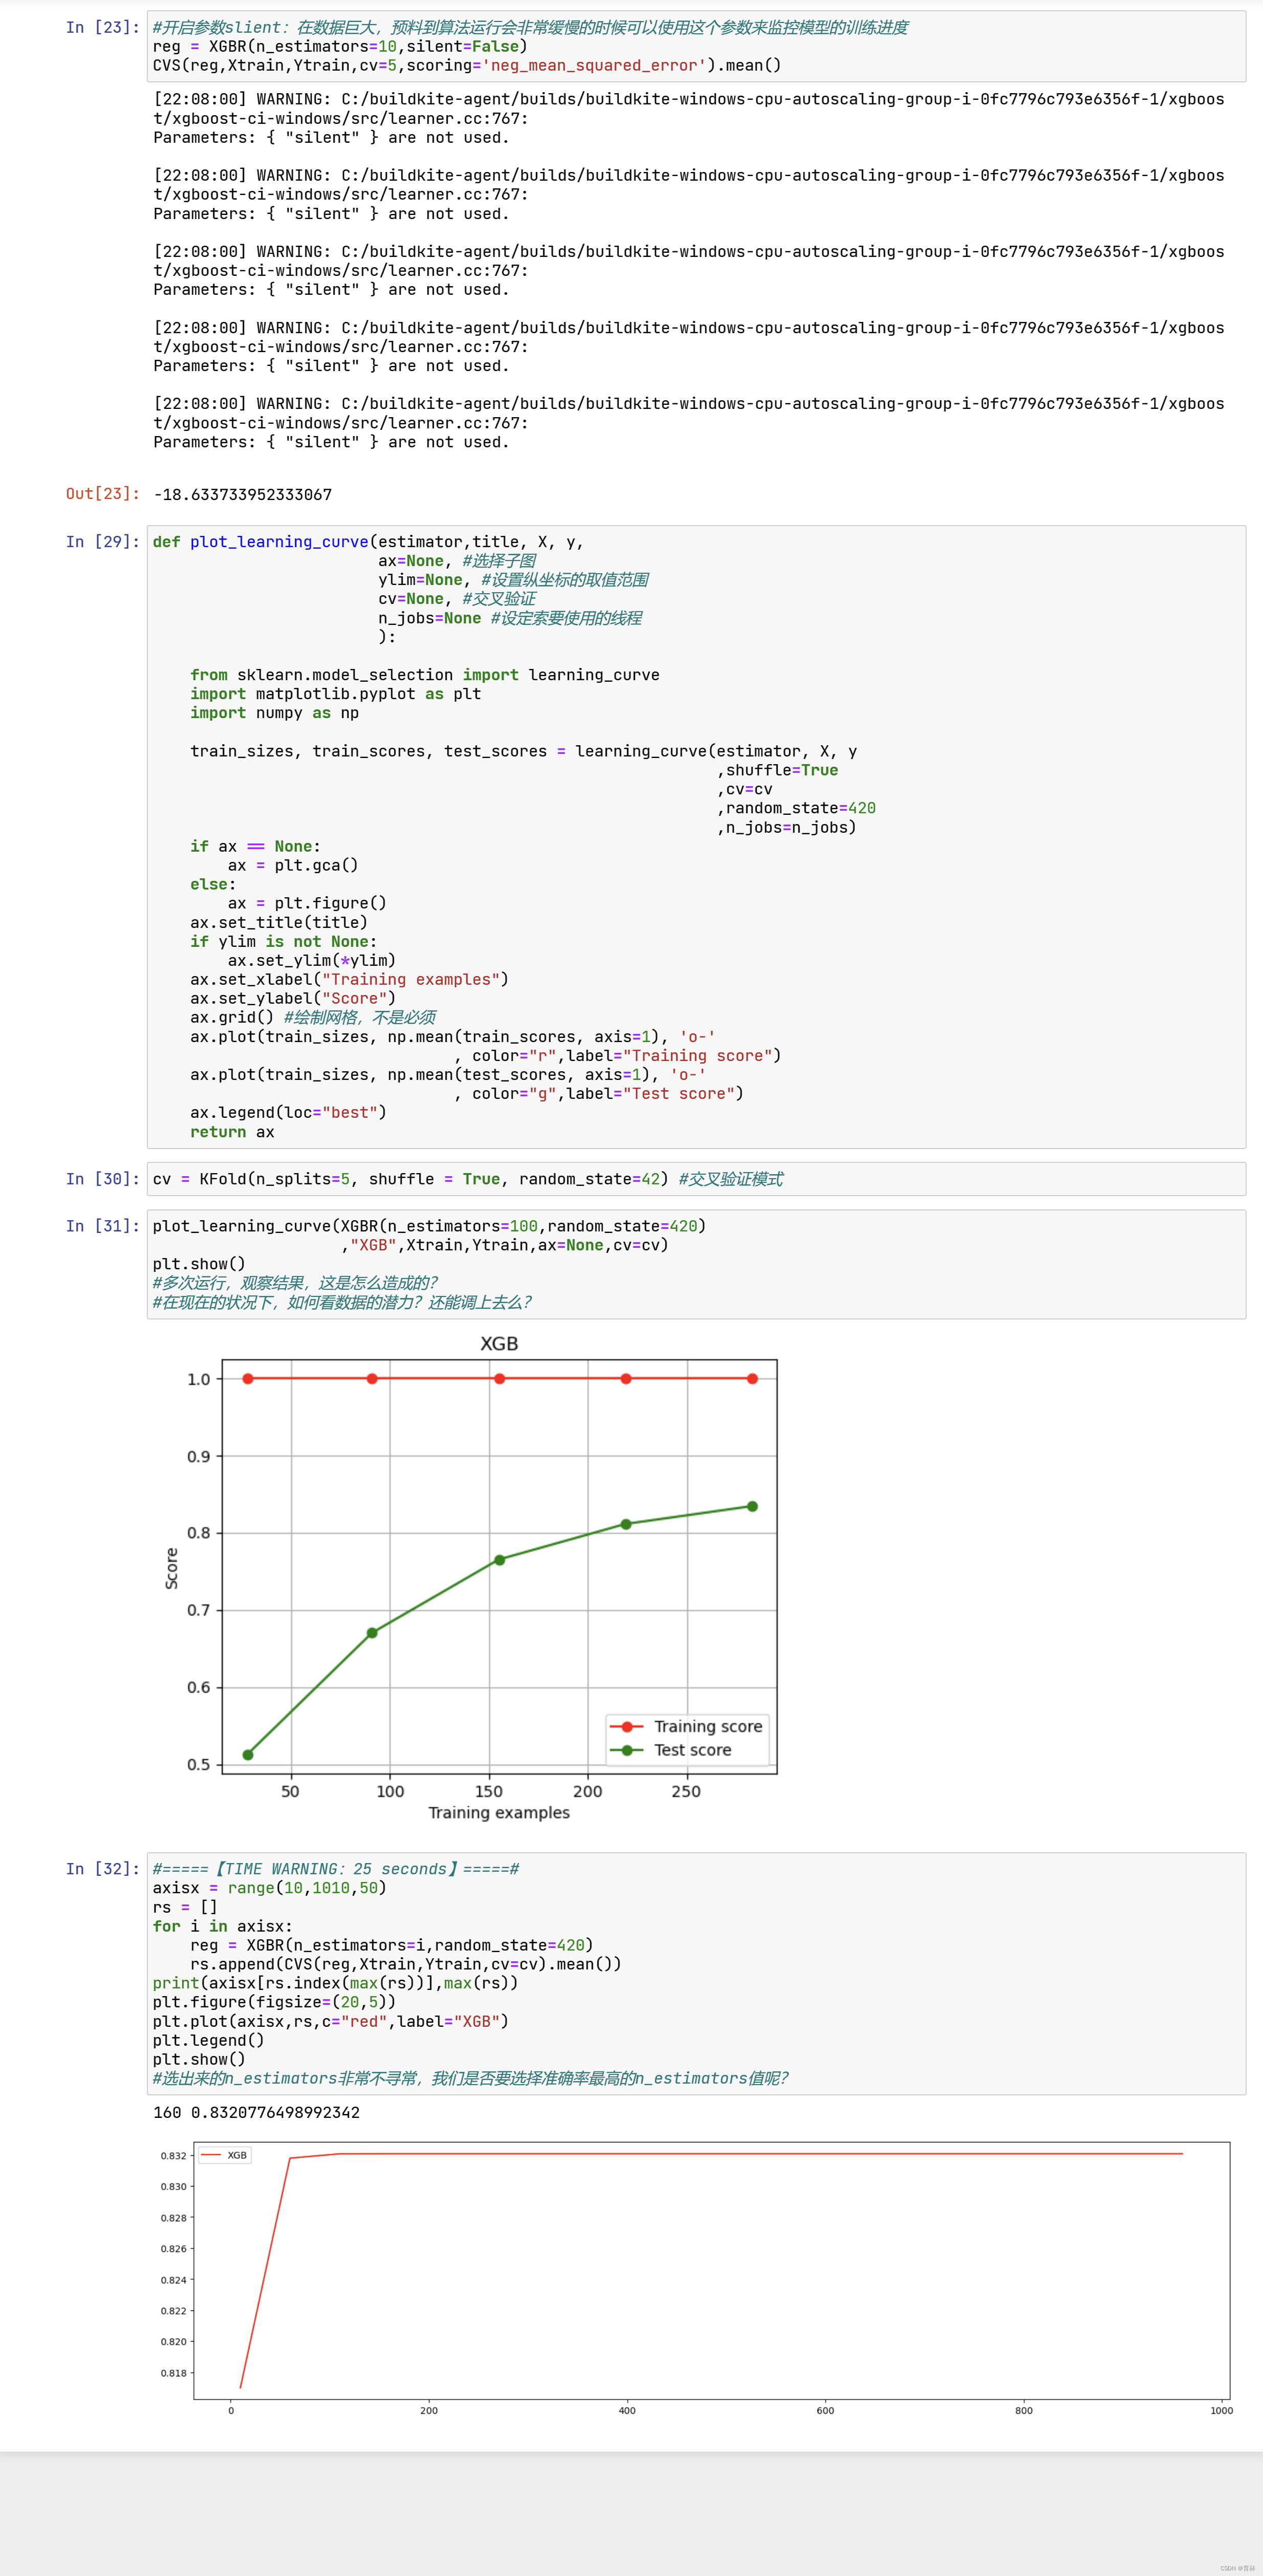Click the XGB legend in the bottom plot
This screenshot has height=2576, width=1263.
224,2155
